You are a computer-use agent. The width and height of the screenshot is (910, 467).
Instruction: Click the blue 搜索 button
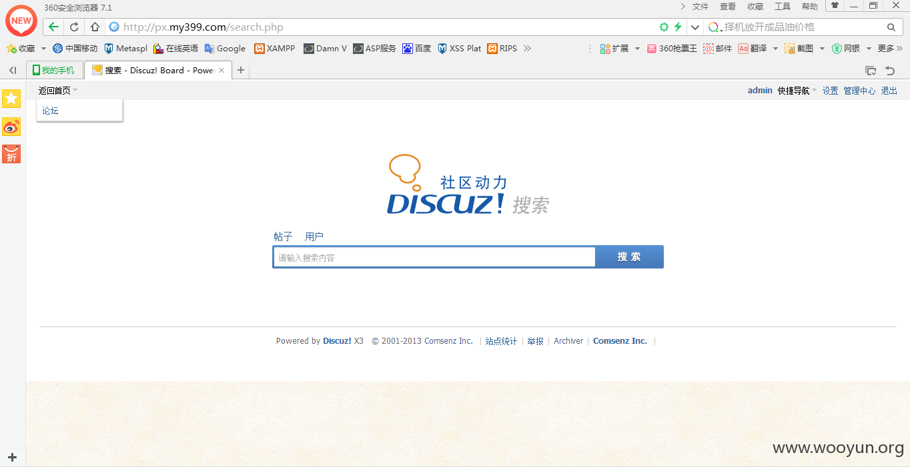pos(629,257)
